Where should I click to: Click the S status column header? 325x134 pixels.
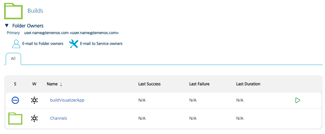click(15, 84)
